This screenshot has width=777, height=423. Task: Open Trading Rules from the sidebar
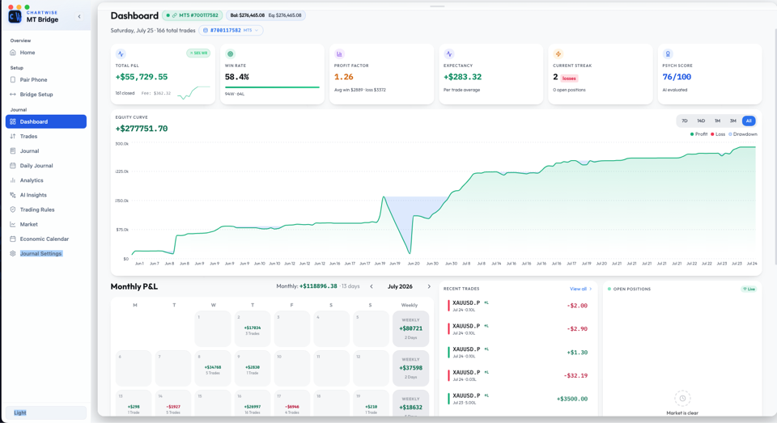46,209
